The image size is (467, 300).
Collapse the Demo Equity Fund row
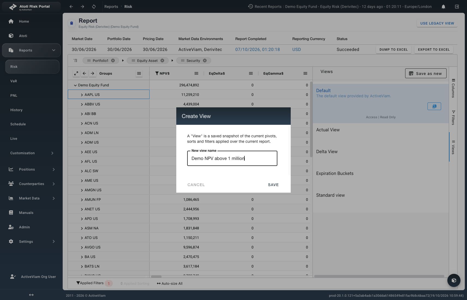[75, 85]
